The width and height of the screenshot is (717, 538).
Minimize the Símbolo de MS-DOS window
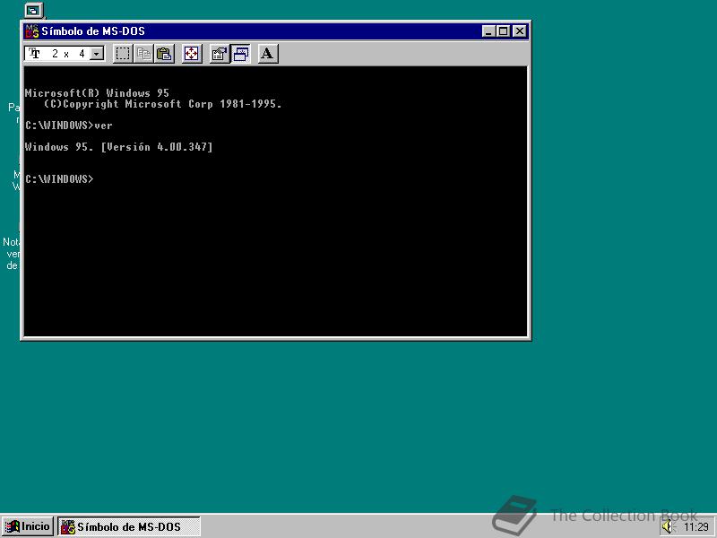pyautogui.click(x=488, y=31)
